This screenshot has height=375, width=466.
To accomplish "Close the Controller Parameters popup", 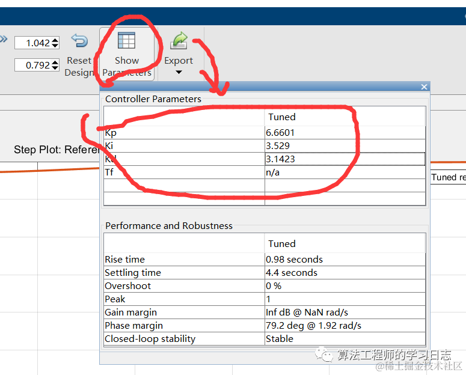I will 424,87.
